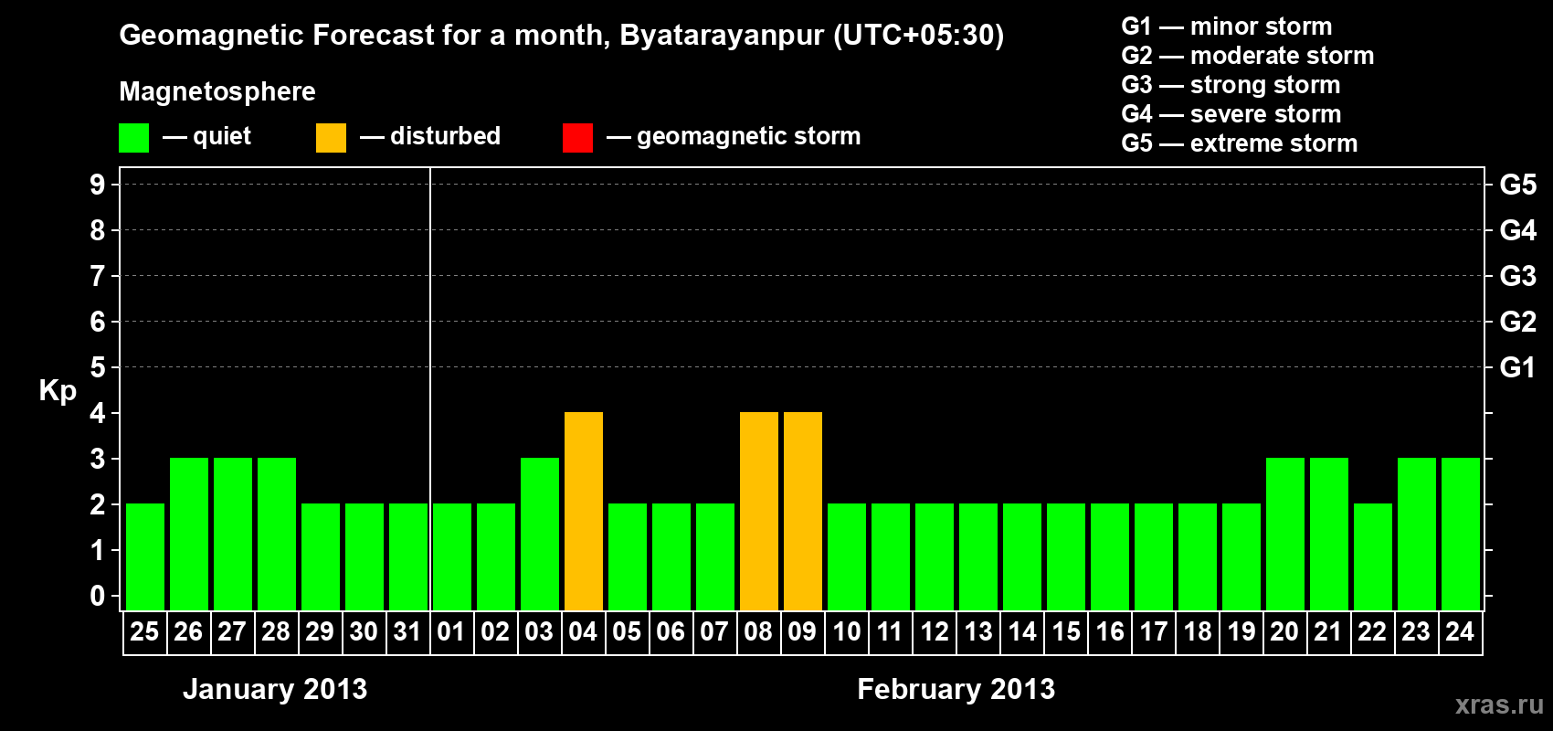Screen dimensions: 1553x731
Task: Click the green bar for January 31
Action: pos(408,557)
